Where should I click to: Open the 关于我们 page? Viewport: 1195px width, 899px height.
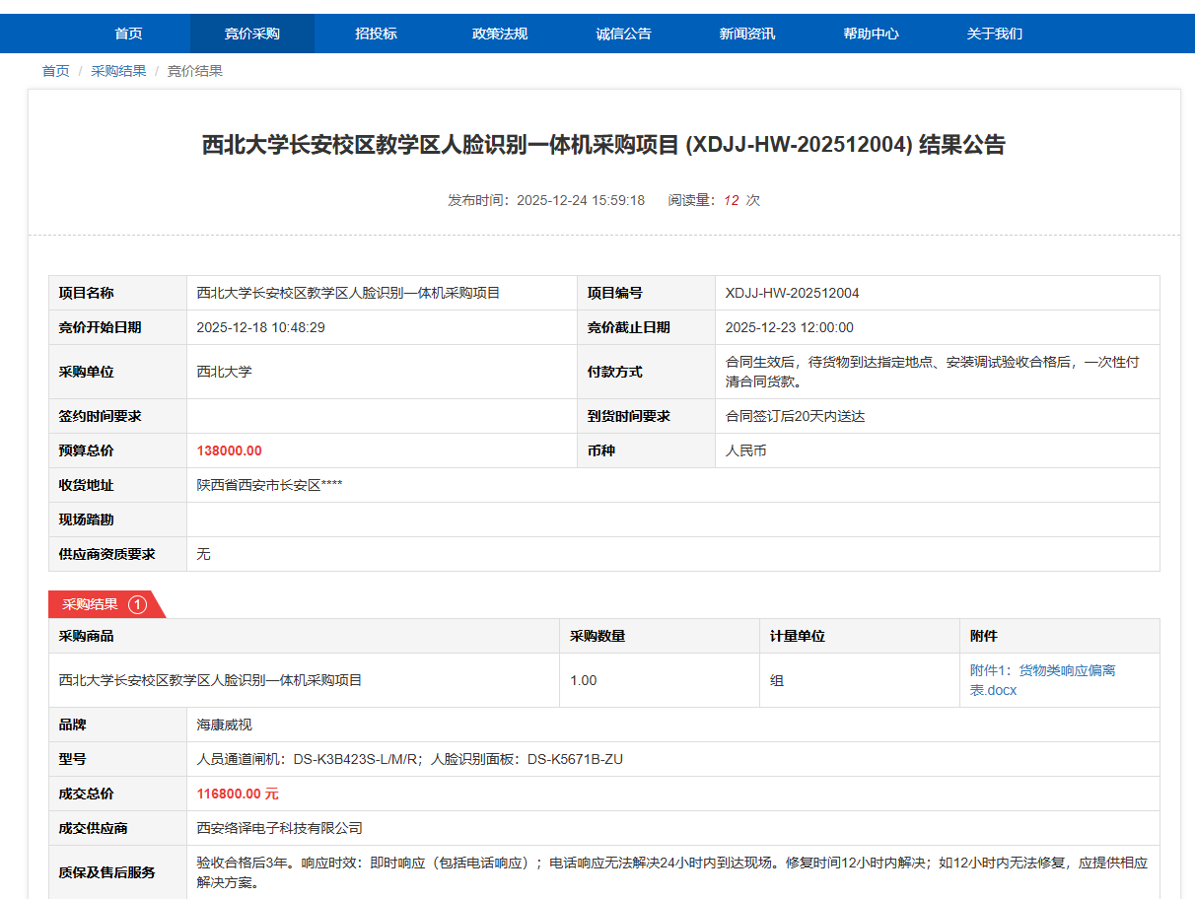pyautogui.click(x=994, y=34)
